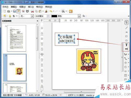
Task: Copy the selected object
Action: point(36,11)
